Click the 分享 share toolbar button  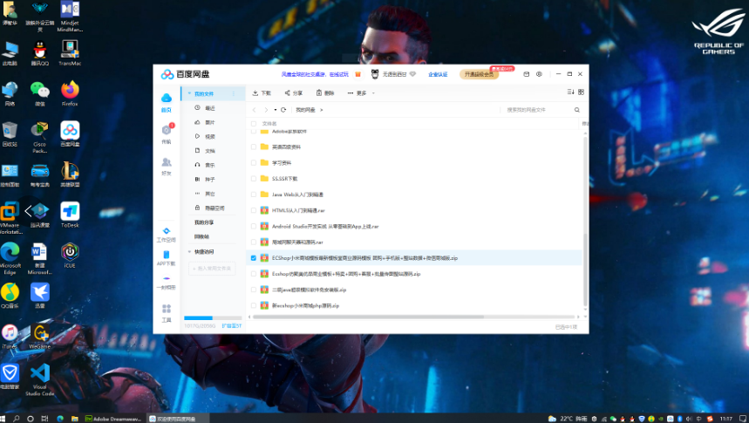click(x=294, y=92)
